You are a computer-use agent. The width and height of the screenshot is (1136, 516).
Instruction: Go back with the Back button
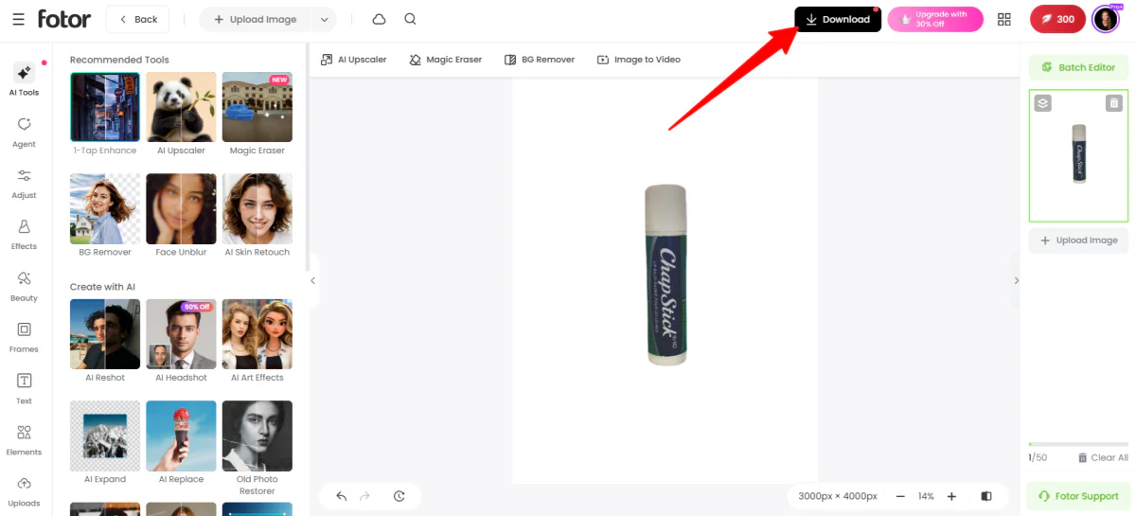point(137,19)
